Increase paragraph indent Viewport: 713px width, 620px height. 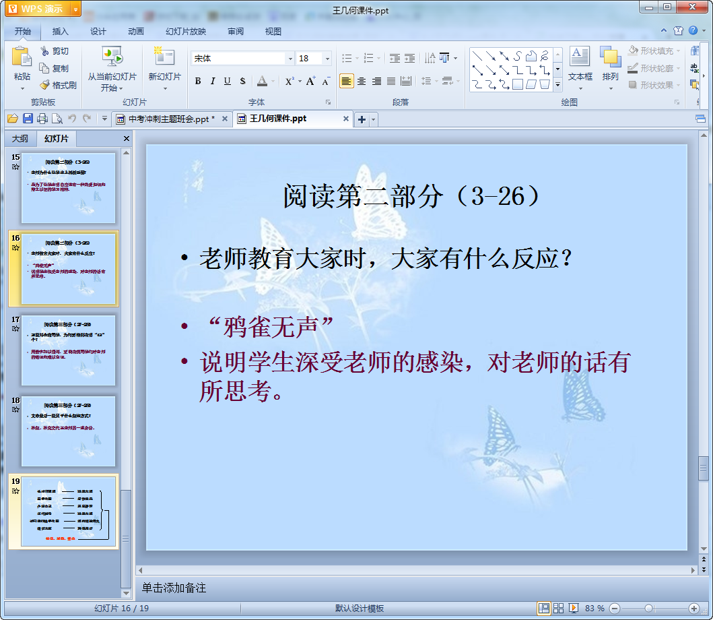coord(410,58)
